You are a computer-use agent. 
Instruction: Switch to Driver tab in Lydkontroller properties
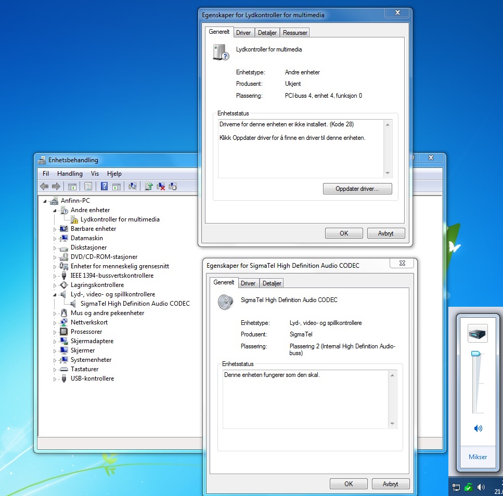coord(243,33)
